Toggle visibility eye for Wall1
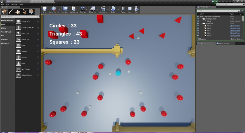This screenshot has width=245, height=133. click(198, 26)
